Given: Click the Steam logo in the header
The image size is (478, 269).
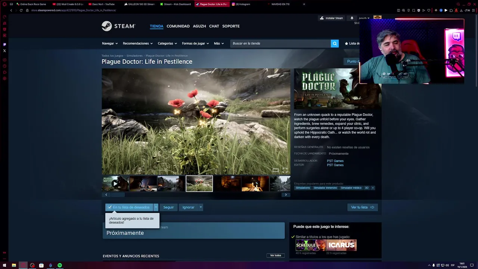Looking at the screenshot, I should point(118,26).
